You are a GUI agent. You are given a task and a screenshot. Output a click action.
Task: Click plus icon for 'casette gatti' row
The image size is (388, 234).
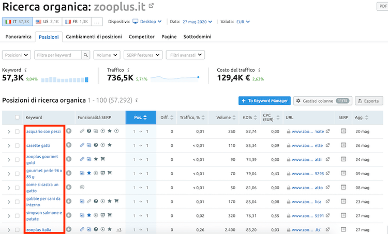(x=69, y=145)
